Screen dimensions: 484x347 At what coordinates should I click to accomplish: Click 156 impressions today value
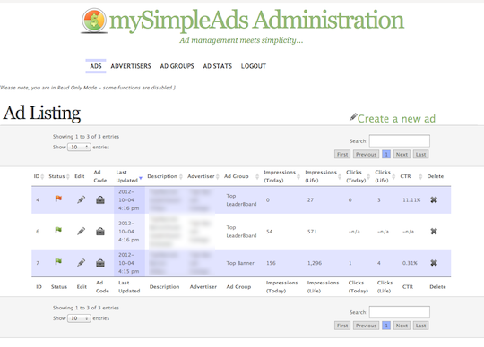[271, 263]
